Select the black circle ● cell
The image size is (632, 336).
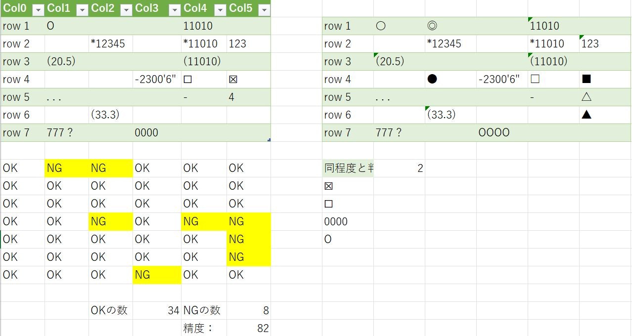point(451,79)
